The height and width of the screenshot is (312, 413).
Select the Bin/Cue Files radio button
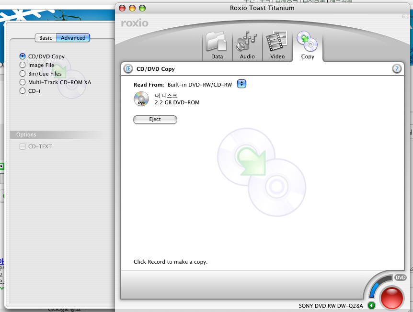(x=23, y=74)
